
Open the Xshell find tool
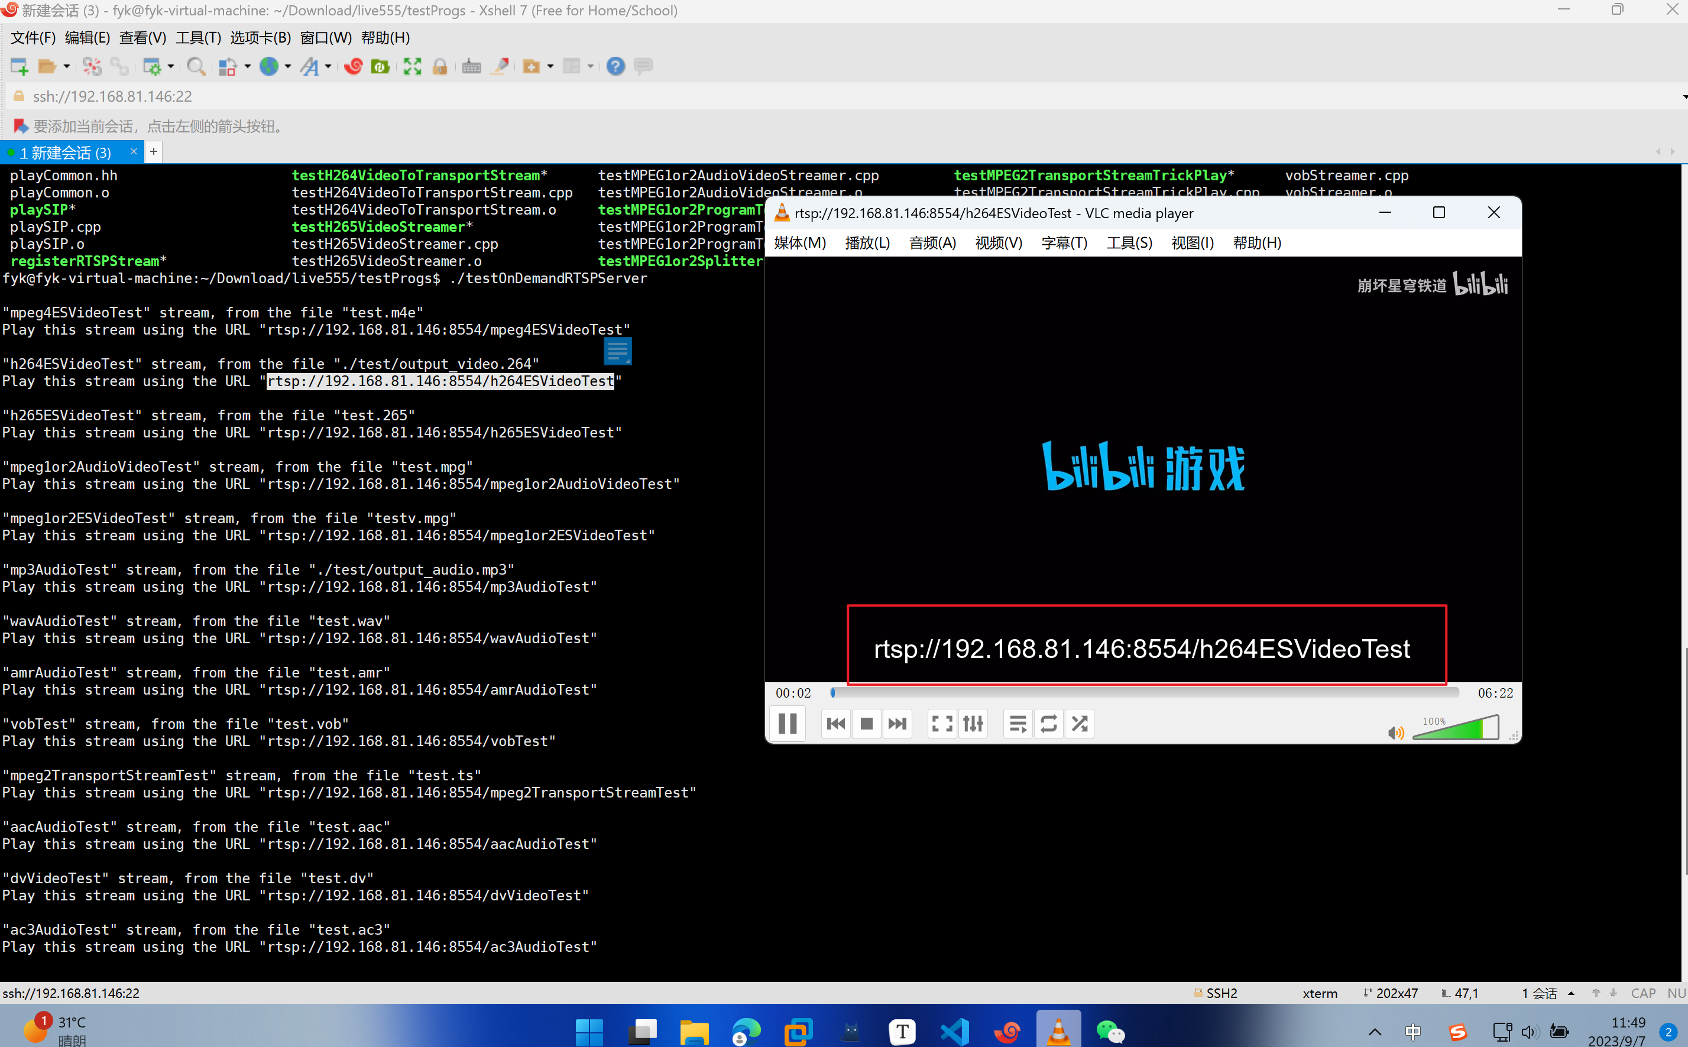point(197,66)
